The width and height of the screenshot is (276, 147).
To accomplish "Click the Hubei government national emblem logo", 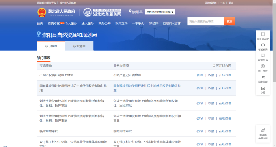I will tap(42, 13).
